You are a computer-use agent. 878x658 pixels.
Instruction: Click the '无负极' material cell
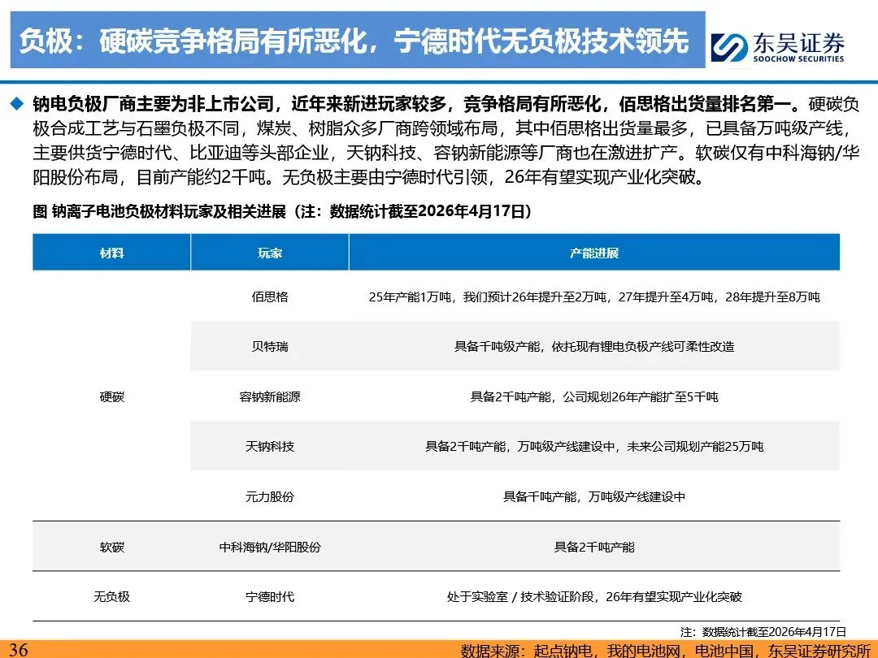point(111,597)
